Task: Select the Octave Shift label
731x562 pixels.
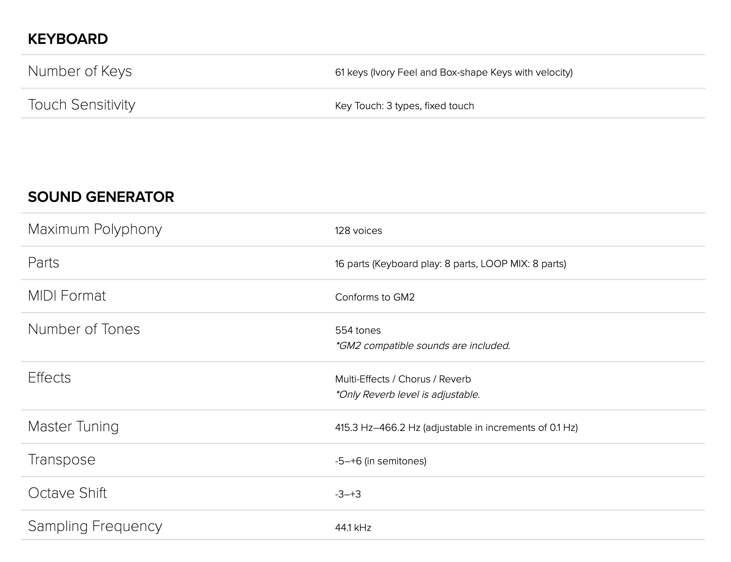Action: click(x=67, y=493)
